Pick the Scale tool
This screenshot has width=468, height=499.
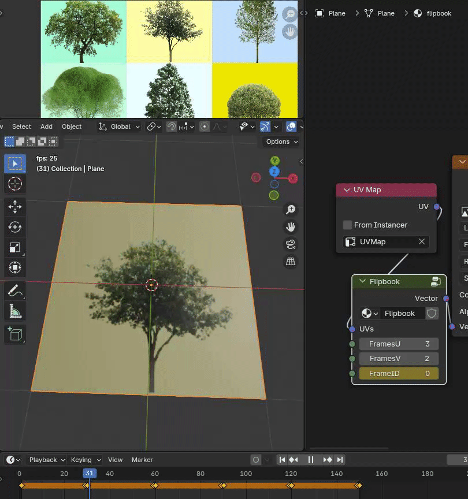(15, 247)
